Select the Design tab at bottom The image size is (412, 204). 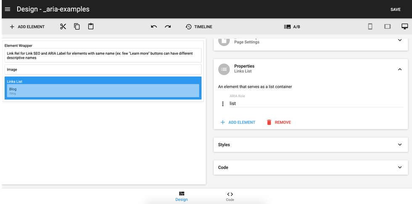point(182,196)
